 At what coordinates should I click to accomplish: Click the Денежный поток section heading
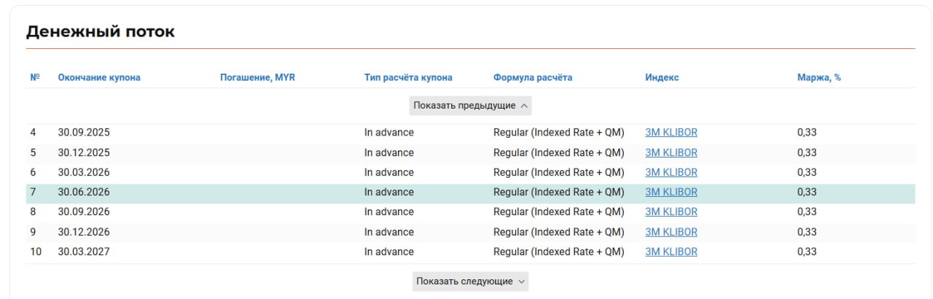(x=101, y=32)
